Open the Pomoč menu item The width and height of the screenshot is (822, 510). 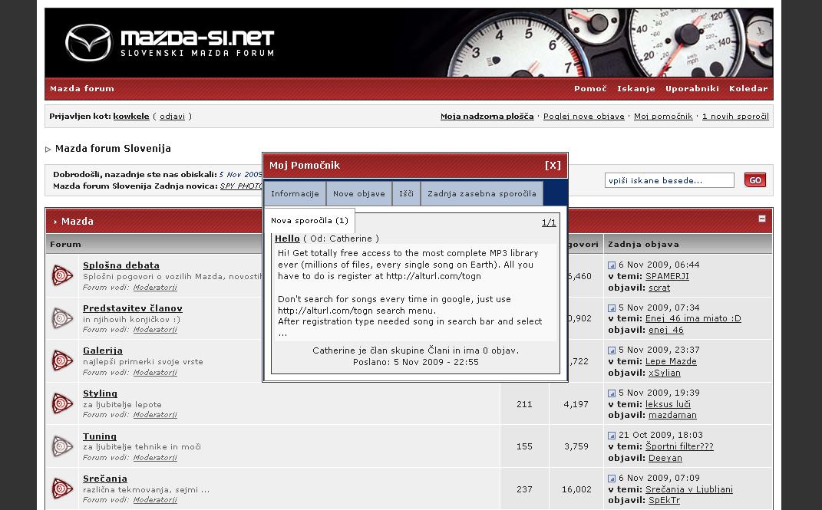click(x=590, y=88)
